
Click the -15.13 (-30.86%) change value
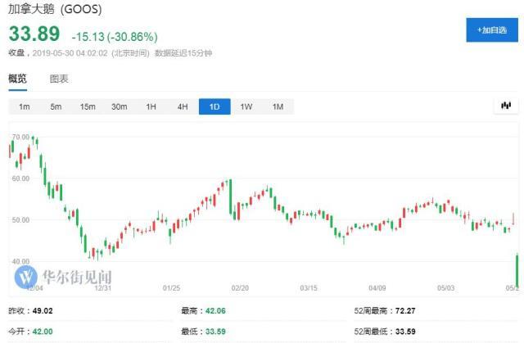[115, 36]
